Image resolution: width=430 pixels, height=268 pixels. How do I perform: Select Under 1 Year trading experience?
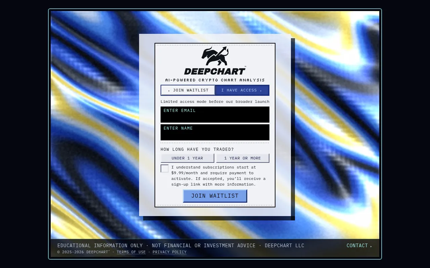coord(187,158)
